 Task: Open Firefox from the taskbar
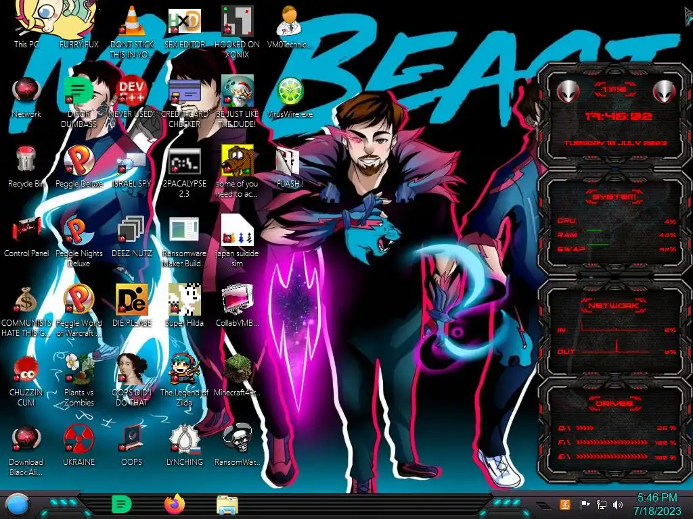(x=175, y=504)
